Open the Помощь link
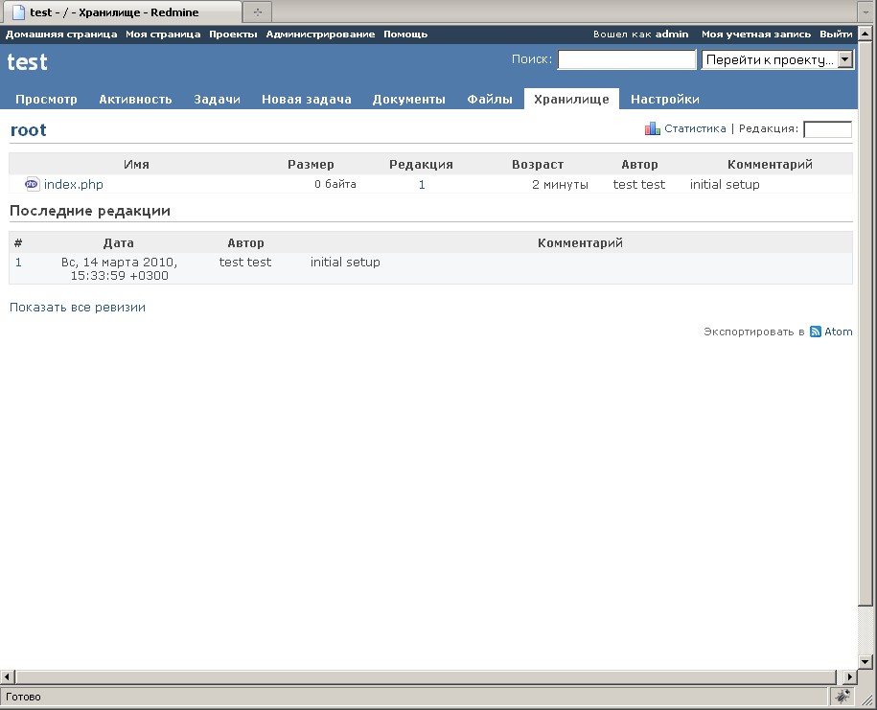The height and width of the screenshot is (710, 877). pos(405,34)
